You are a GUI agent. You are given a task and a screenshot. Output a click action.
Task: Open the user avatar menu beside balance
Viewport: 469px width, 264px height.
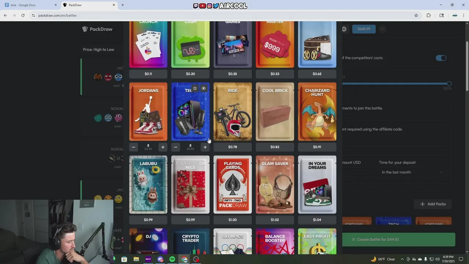click(x=382, y=29)
